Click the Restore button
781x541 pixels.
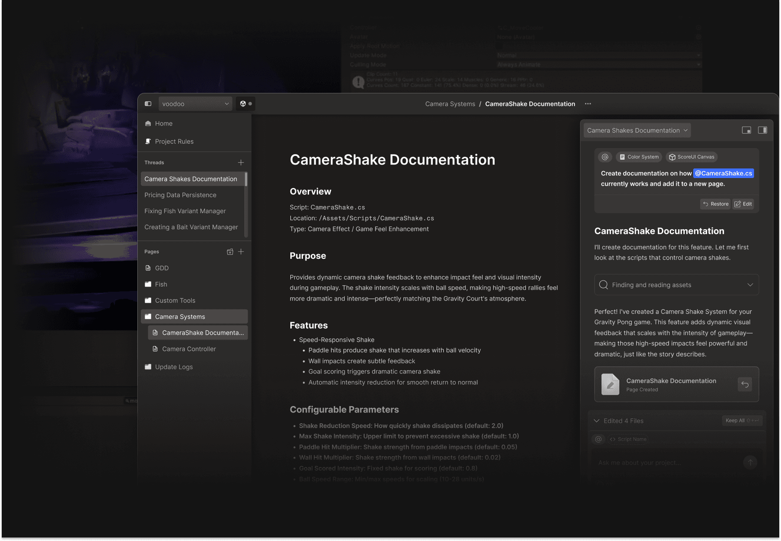pyautogui.click(x=715, y=204)
